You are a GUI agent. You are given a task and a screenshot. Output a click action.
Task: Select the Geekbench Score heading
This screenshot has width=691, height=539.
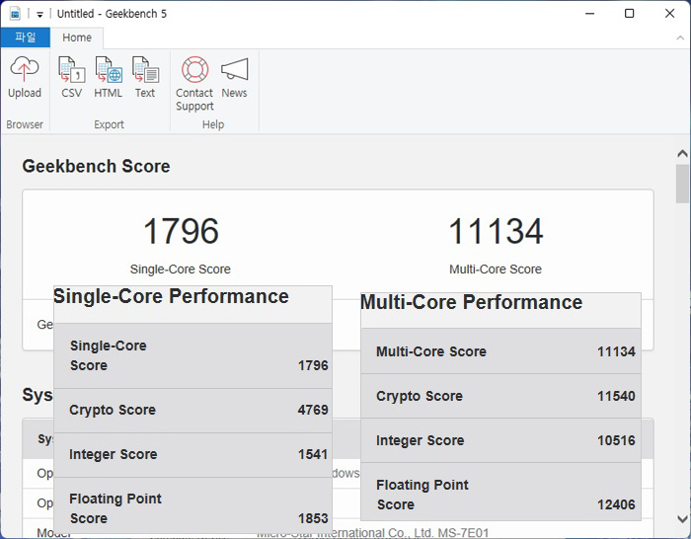pos(96,166)
